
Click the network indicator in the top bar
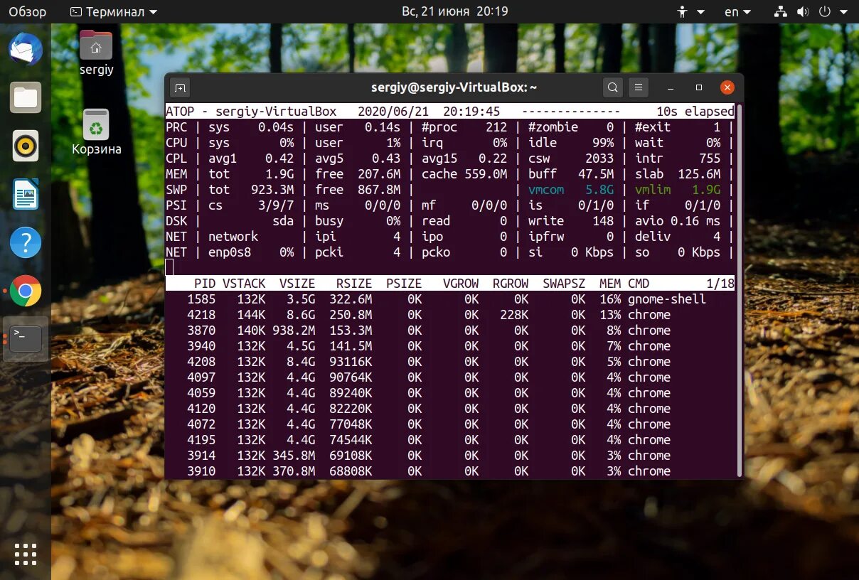[x=780, y=11]
